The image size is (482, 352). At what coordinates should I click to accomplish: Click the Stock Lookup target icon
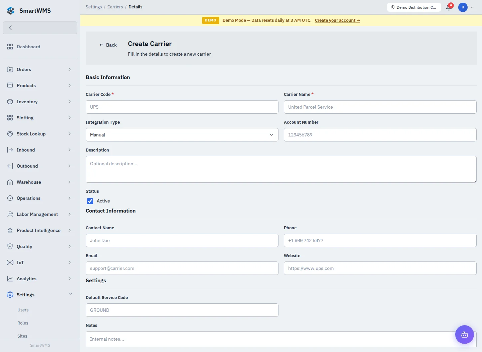pyautogui.click(x=10, y=134)
